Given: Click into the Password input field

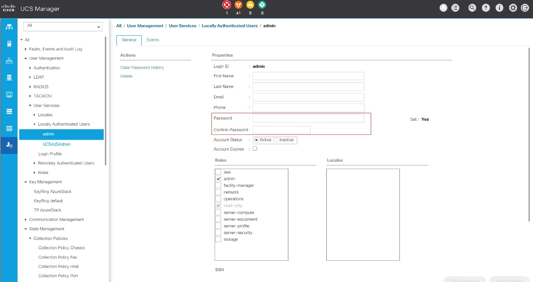Looking at the screenshot, I should (308, 118).
